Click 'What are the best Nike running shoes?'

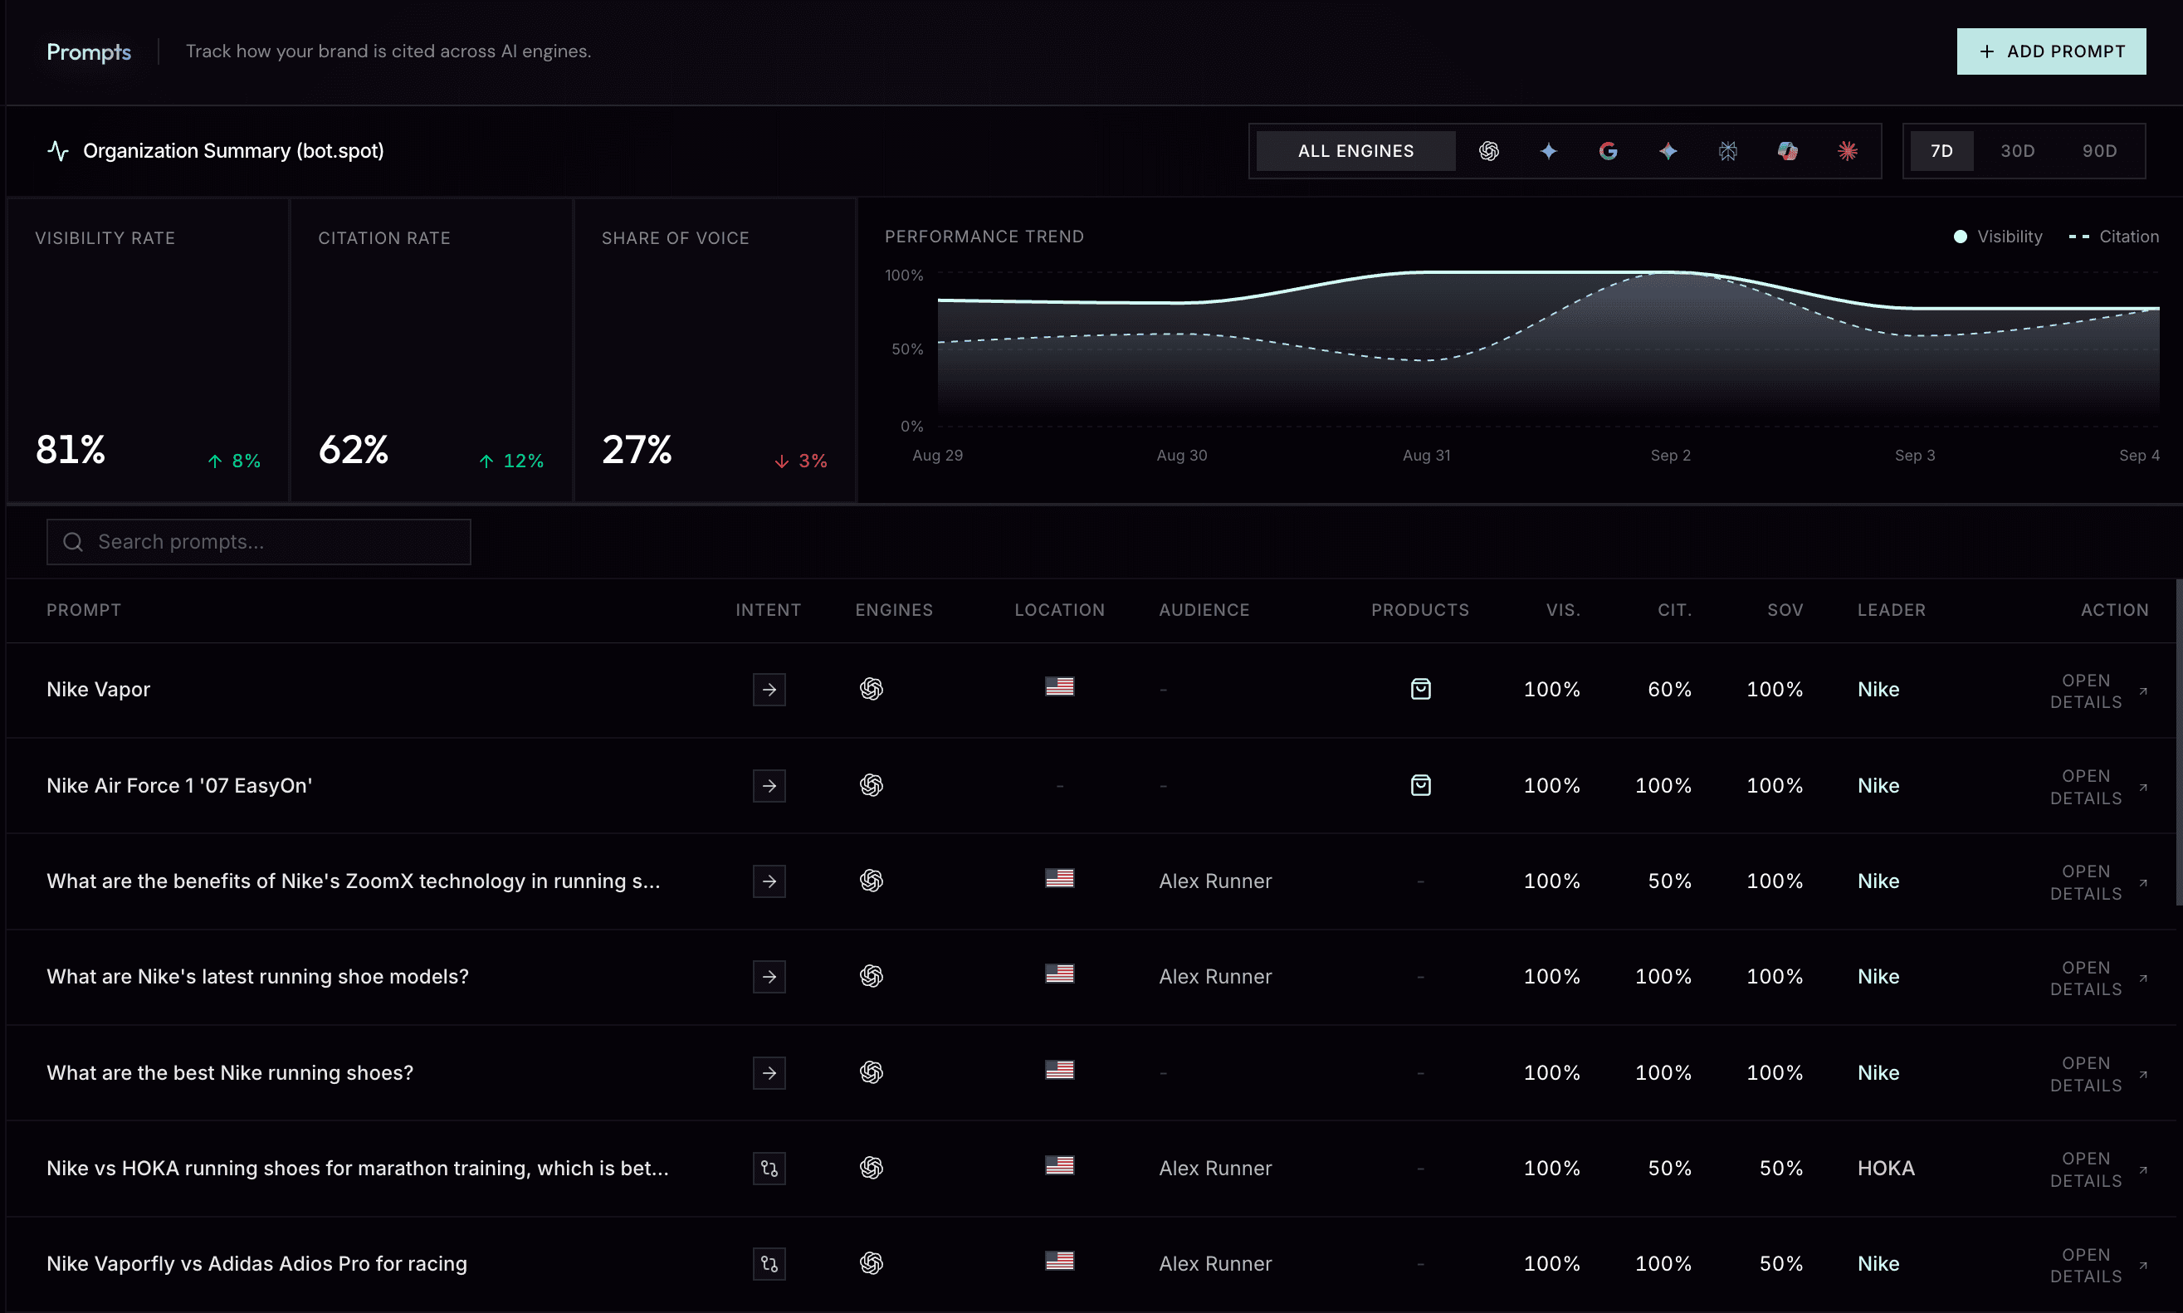click(230, 1072)
